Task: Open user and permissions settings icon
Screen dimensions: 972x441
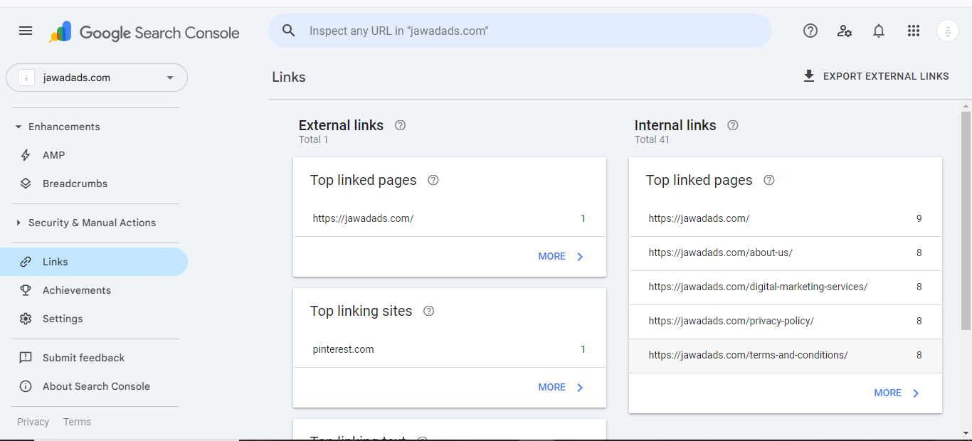Action: 845,31
